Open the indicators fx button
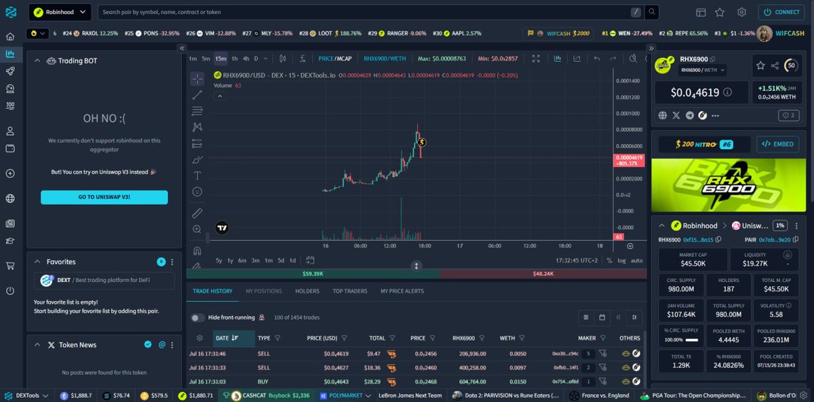Screen dimensions: 814x402 [x=303, y=59]
